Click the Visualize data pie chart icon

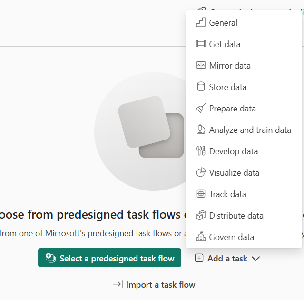tap(201, 172)
